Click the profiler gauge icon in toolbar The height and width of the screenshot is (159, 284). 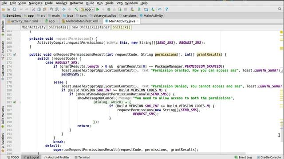160,9
